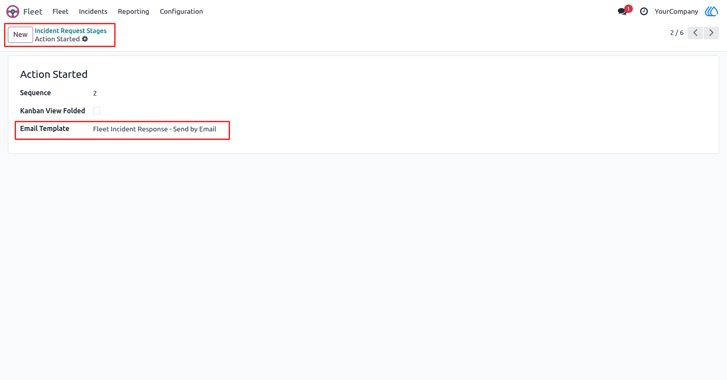This screenshot has width=727, height=380.
Task: Open the gear actions menu beside Action Started
Action: pos(85,39)
